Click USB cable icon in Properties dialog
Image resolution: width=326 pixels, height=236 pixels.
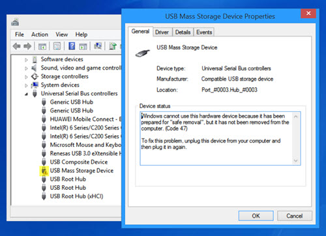point(143,53)
